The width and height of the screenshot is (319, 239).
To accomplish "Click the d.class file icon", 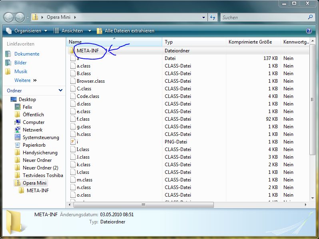I will pos(73,104).
